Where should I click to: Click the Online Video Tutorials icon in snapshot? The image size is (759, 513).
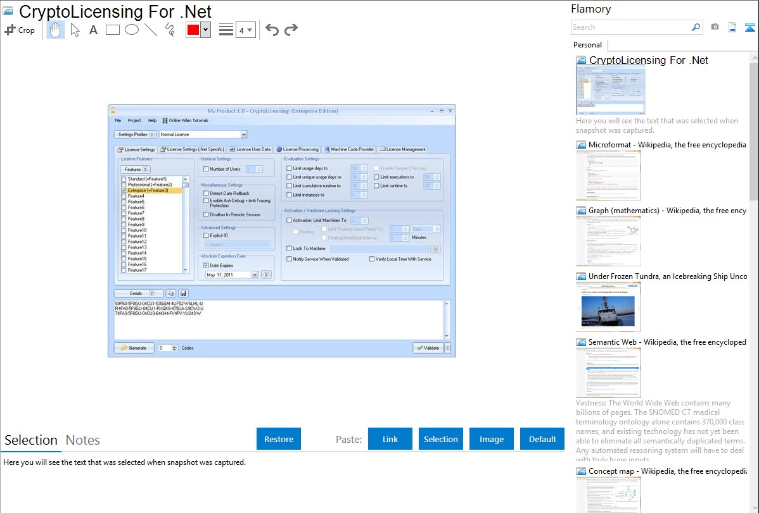pyautogui.click(x=165, y=120)
